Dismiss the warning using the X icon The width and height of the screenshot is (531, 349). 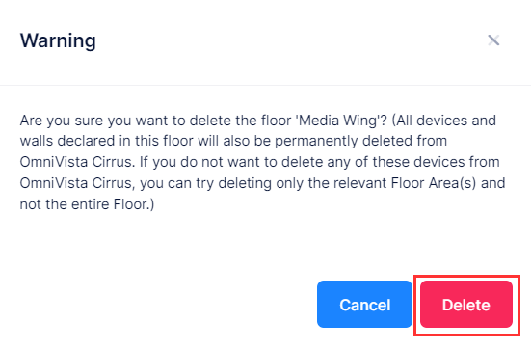[493, 40]
